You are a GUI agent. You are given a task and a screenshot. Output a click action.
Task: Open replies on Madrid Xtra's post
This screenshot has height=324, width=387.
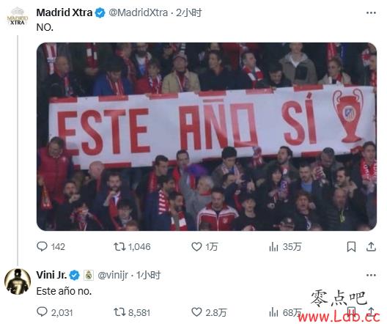pos(51,246)
